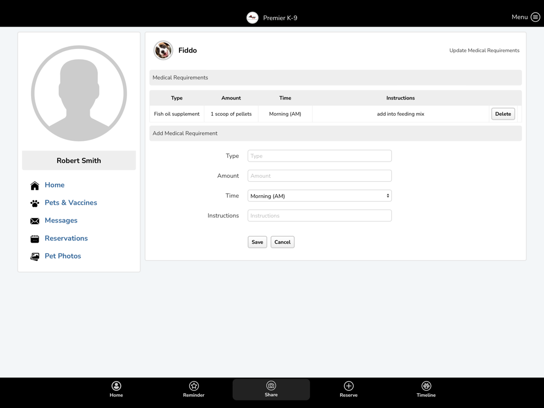Screen dimensions: 544x408
Task: Select the Reminder tab label
Action: point(194,395)
